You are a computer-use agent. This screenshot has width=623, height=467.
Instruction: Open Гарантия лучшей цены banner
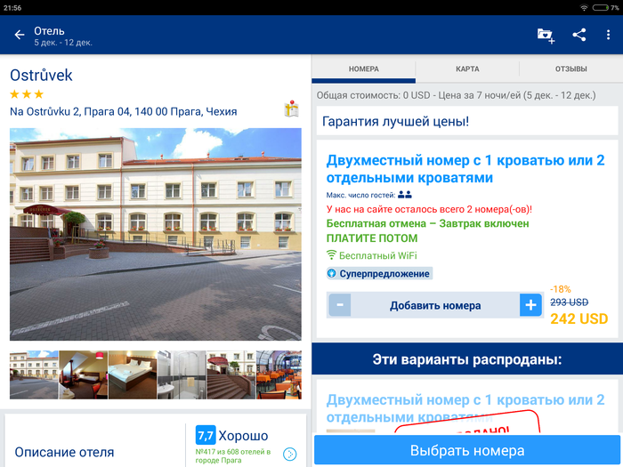click(x=467, y=121)
